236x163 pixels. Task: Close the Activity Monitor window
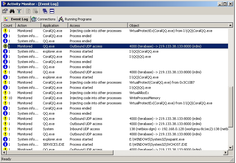230,4
